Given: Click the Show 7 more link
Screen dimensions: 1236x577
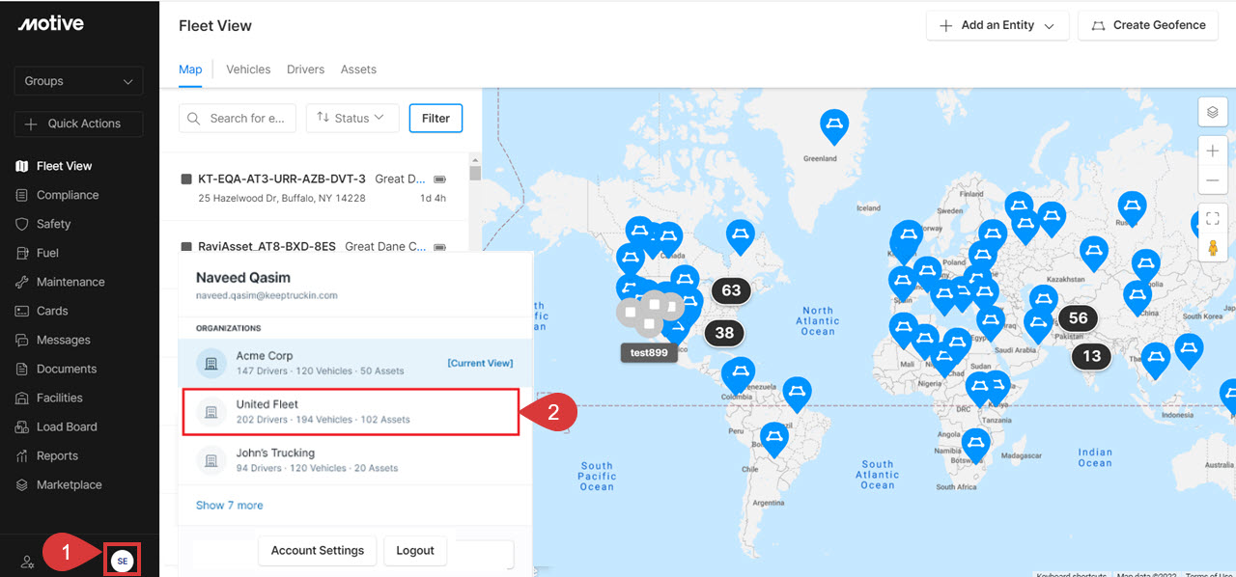Looking at the screenshot, I should point(229,506).
